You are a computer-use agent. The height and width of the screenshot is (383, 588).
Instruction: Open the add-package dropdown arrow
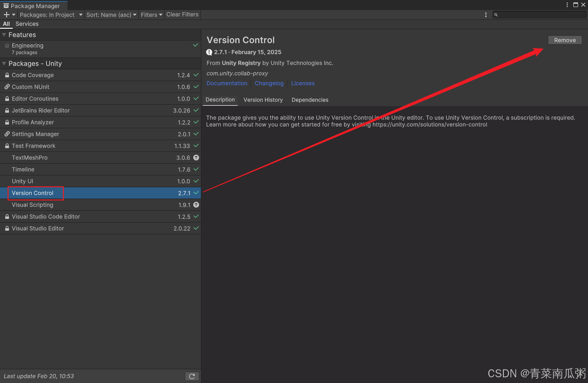(x=14, y=15)
